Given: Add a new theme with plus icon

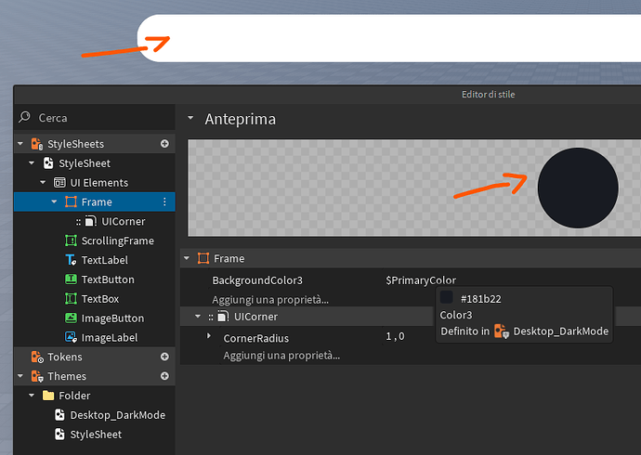Looking at the screenshot, I should point(164,376).
